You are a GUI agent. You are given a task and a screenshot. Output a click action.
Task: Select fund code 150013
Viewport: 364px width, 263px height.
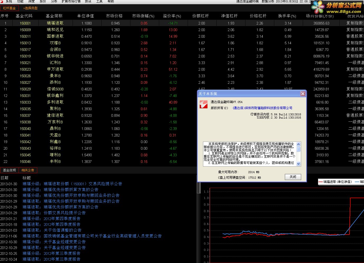tap(25, 43)
